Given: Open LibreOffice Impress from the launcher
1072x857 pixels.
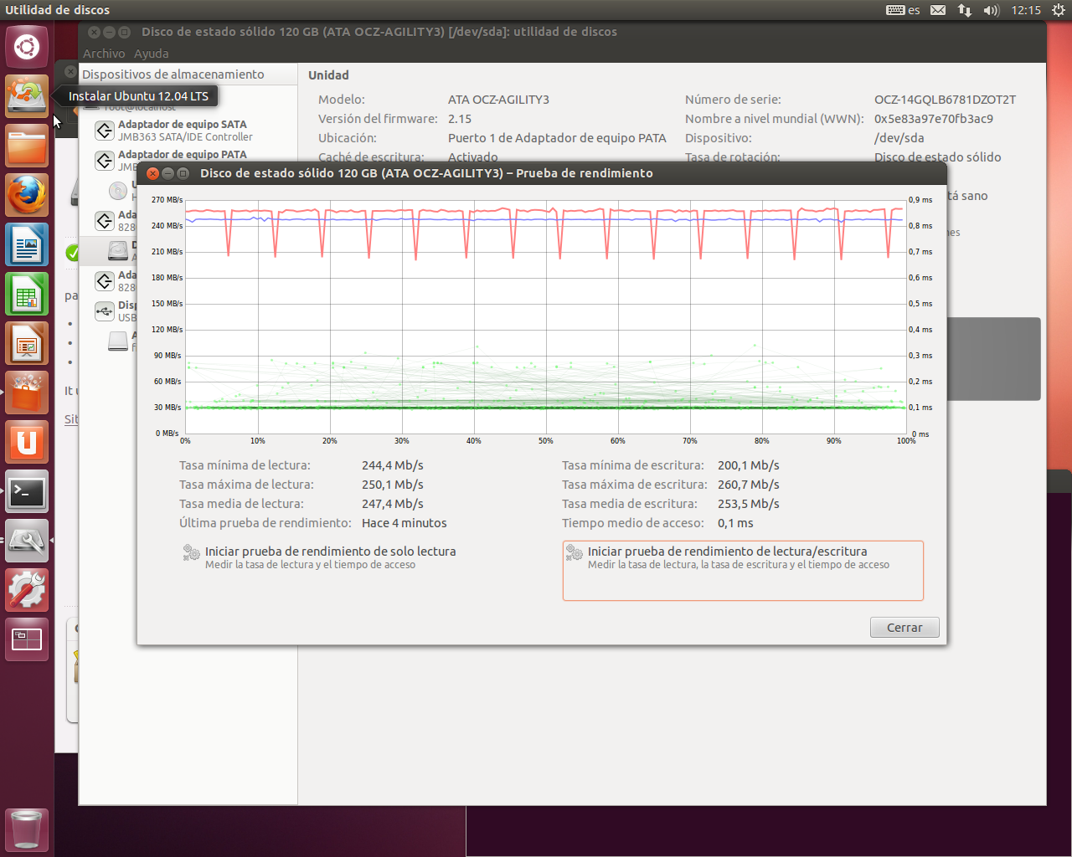Looking at the screenshot, I should (27, 343).
